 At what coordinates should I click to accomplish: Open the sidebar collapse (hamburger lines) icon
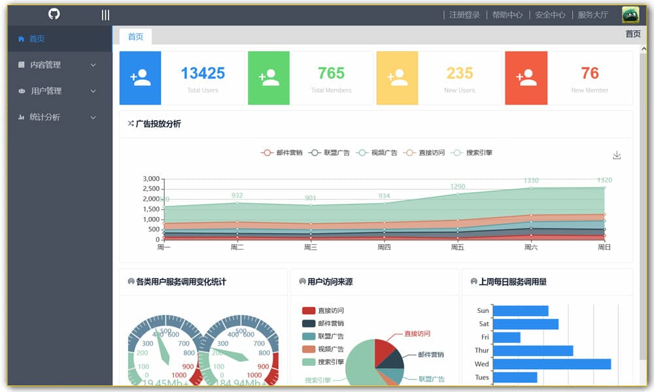click(104, 14)
